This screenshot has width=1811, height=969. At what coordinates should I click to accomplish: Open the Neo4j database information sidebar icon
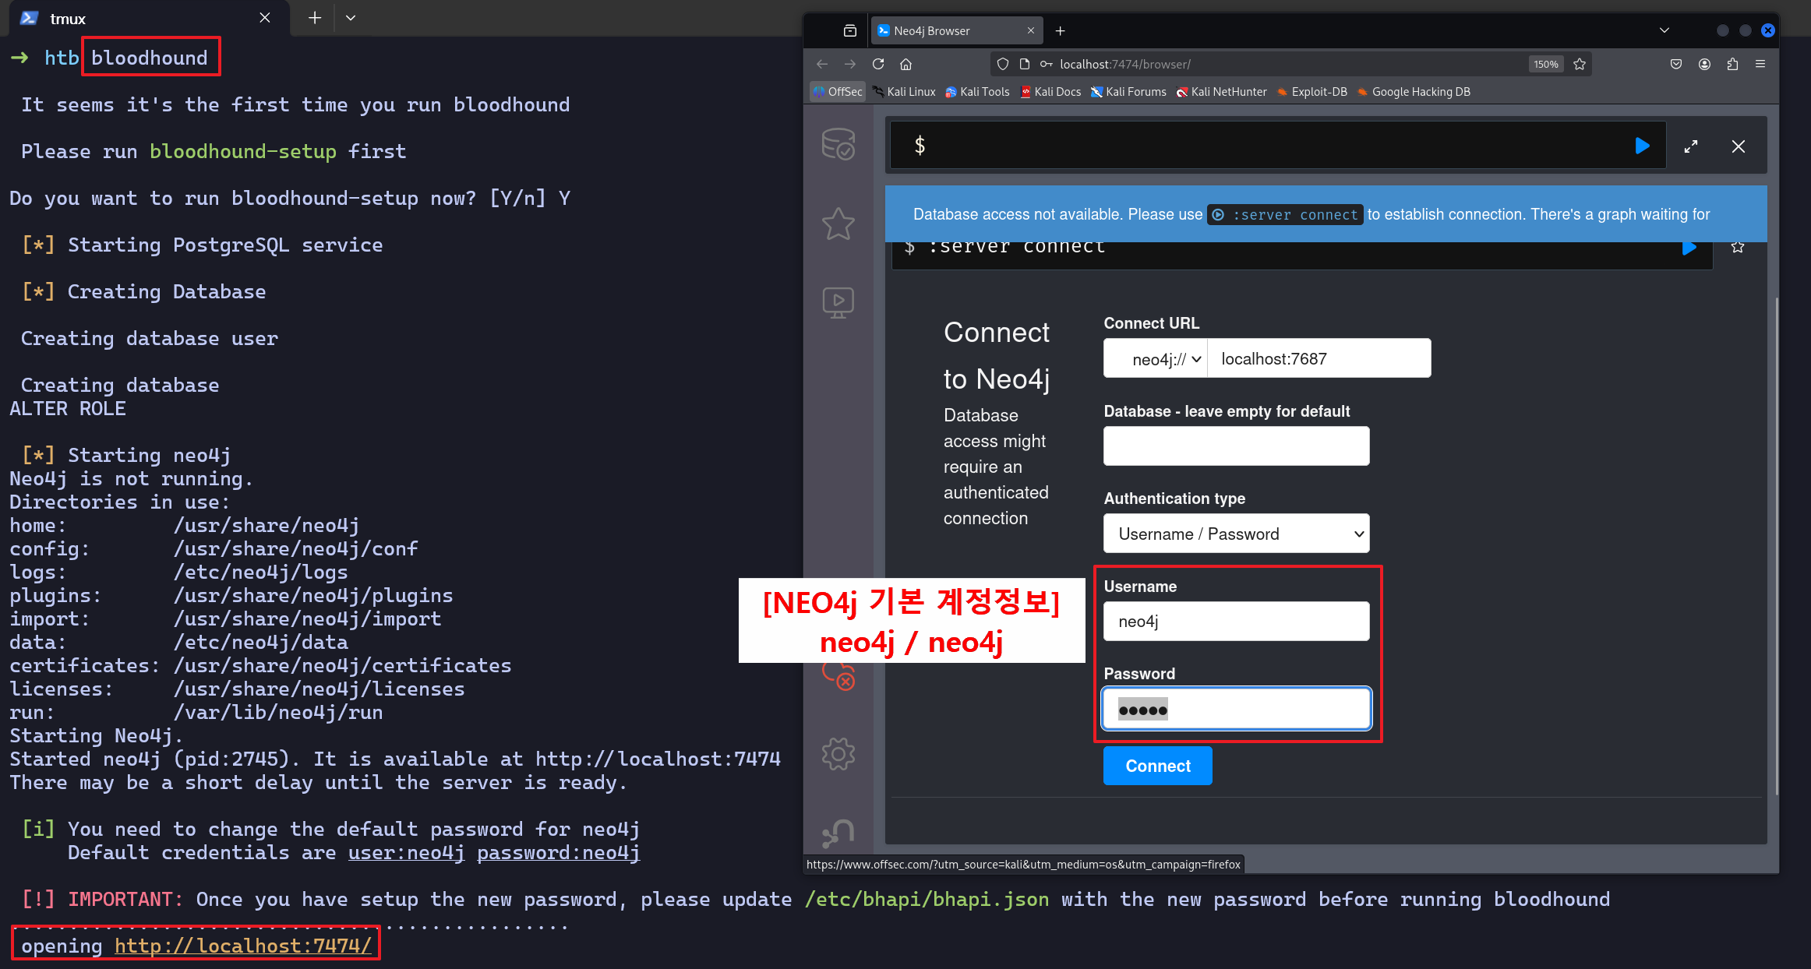[x=838, y=145]
